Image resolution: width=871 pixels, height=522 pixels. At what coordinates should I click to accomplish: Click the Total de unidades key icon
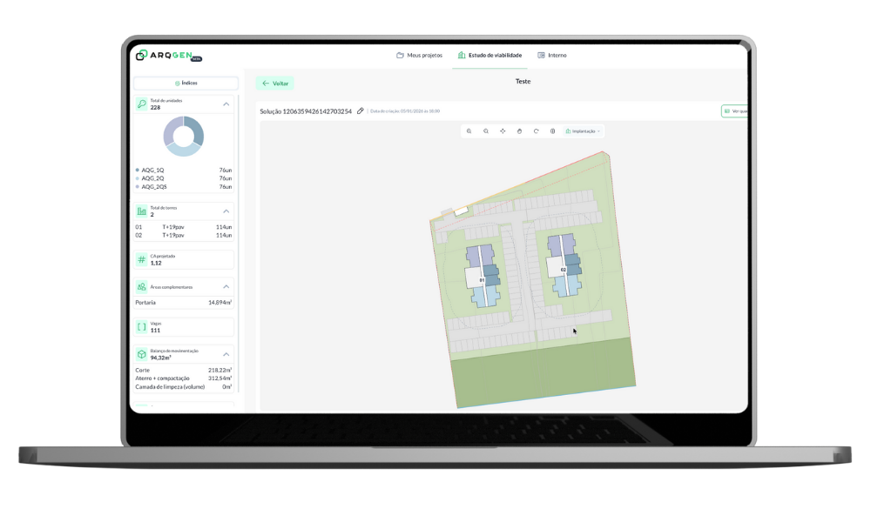pos(142,104)
